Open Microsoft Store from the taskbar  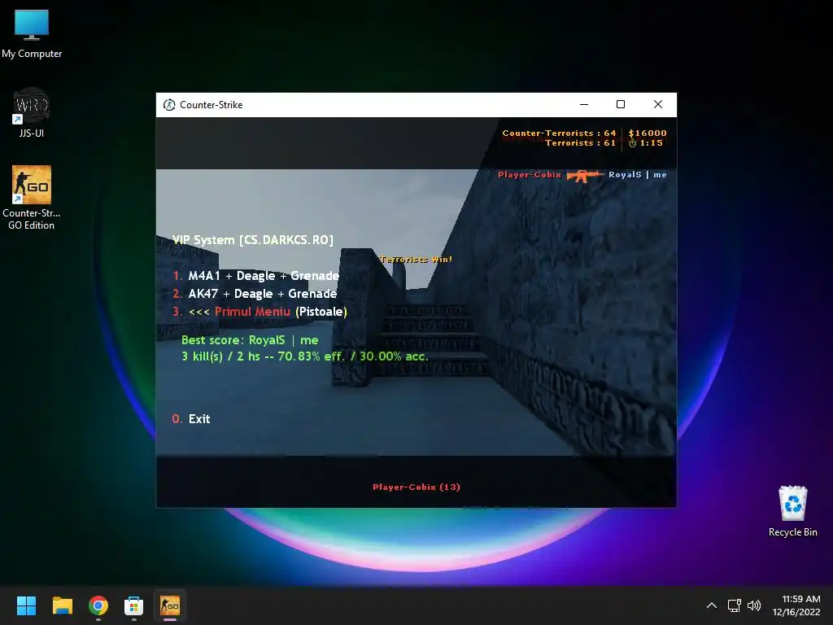pyautogui.click(x=134, y=605)
